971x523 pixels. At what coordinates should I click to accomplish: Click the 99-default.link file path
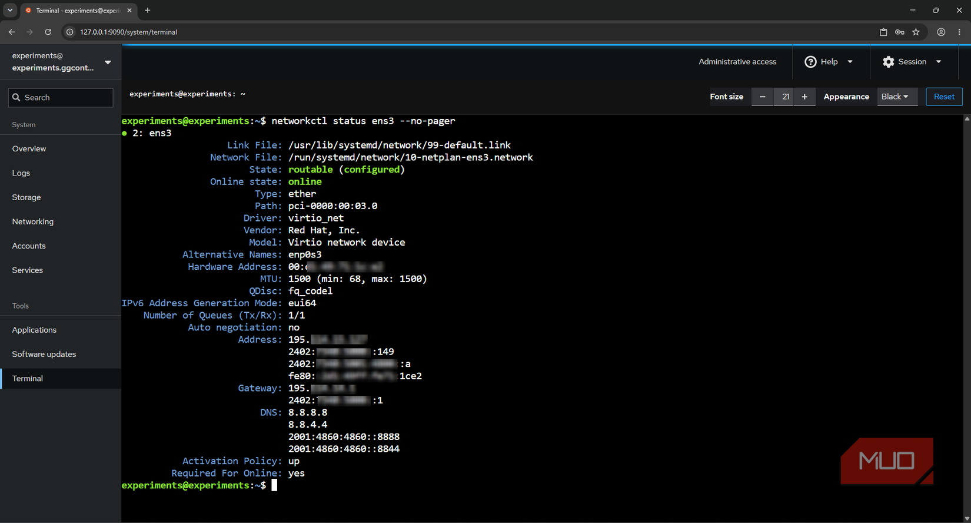click(x=399, y=145)
